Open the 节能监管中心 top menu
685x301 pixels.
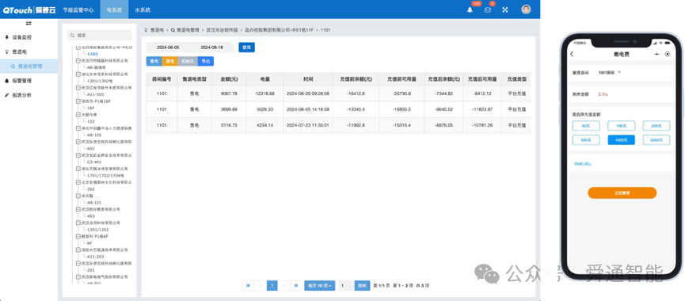coord(78,10)
